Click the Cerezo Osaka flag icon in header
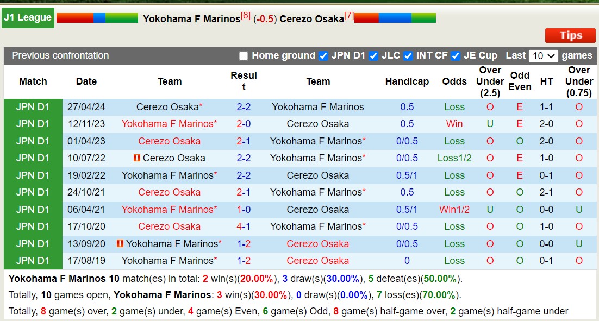This screenshot has height=321, width=599. tap(394, 17)
